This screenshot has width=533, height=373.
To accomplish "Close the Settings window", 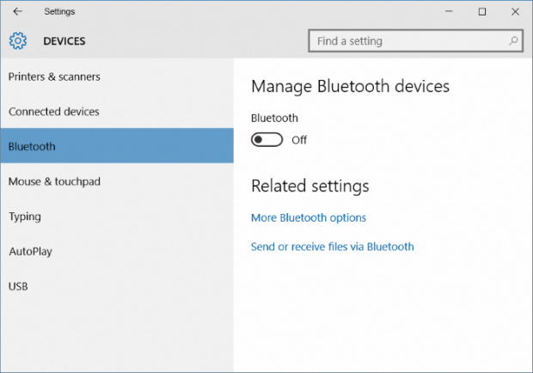I will [x=515, y=11].
